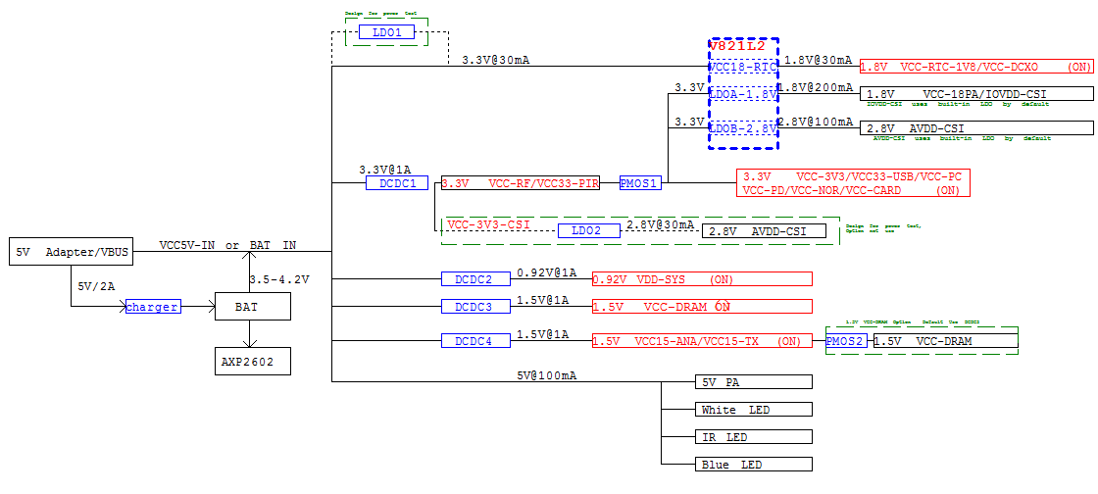
Task: Click the red "VCC-3V3-CSI" label
Action: [489, 224]
